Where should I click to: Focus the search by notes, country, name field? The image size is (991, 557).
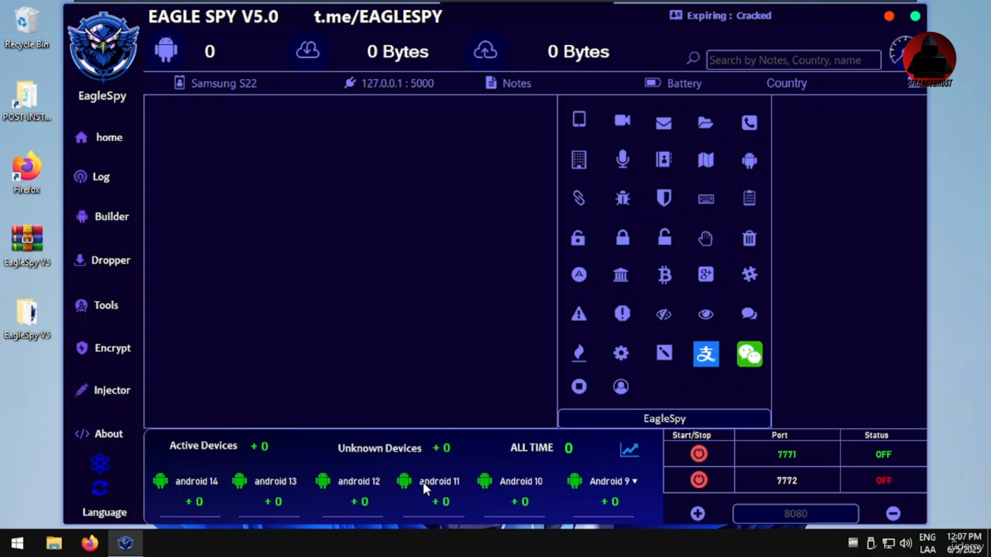coord(794,60)
